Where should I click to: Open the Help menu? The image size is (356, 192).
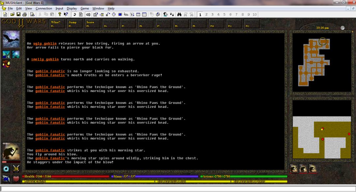[111, 8]
